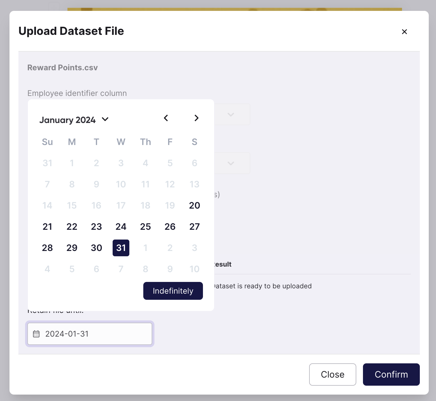Close the Upload Dataset File dialog
This screenshot has height=401, width=436.
[x=404, y=32]
